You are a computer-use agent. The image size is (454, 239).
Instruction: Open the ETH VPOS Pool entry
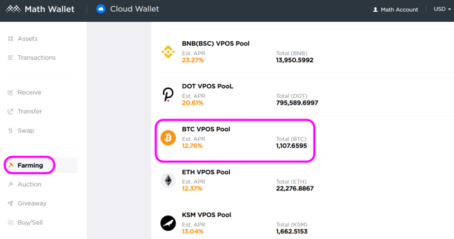302,180
